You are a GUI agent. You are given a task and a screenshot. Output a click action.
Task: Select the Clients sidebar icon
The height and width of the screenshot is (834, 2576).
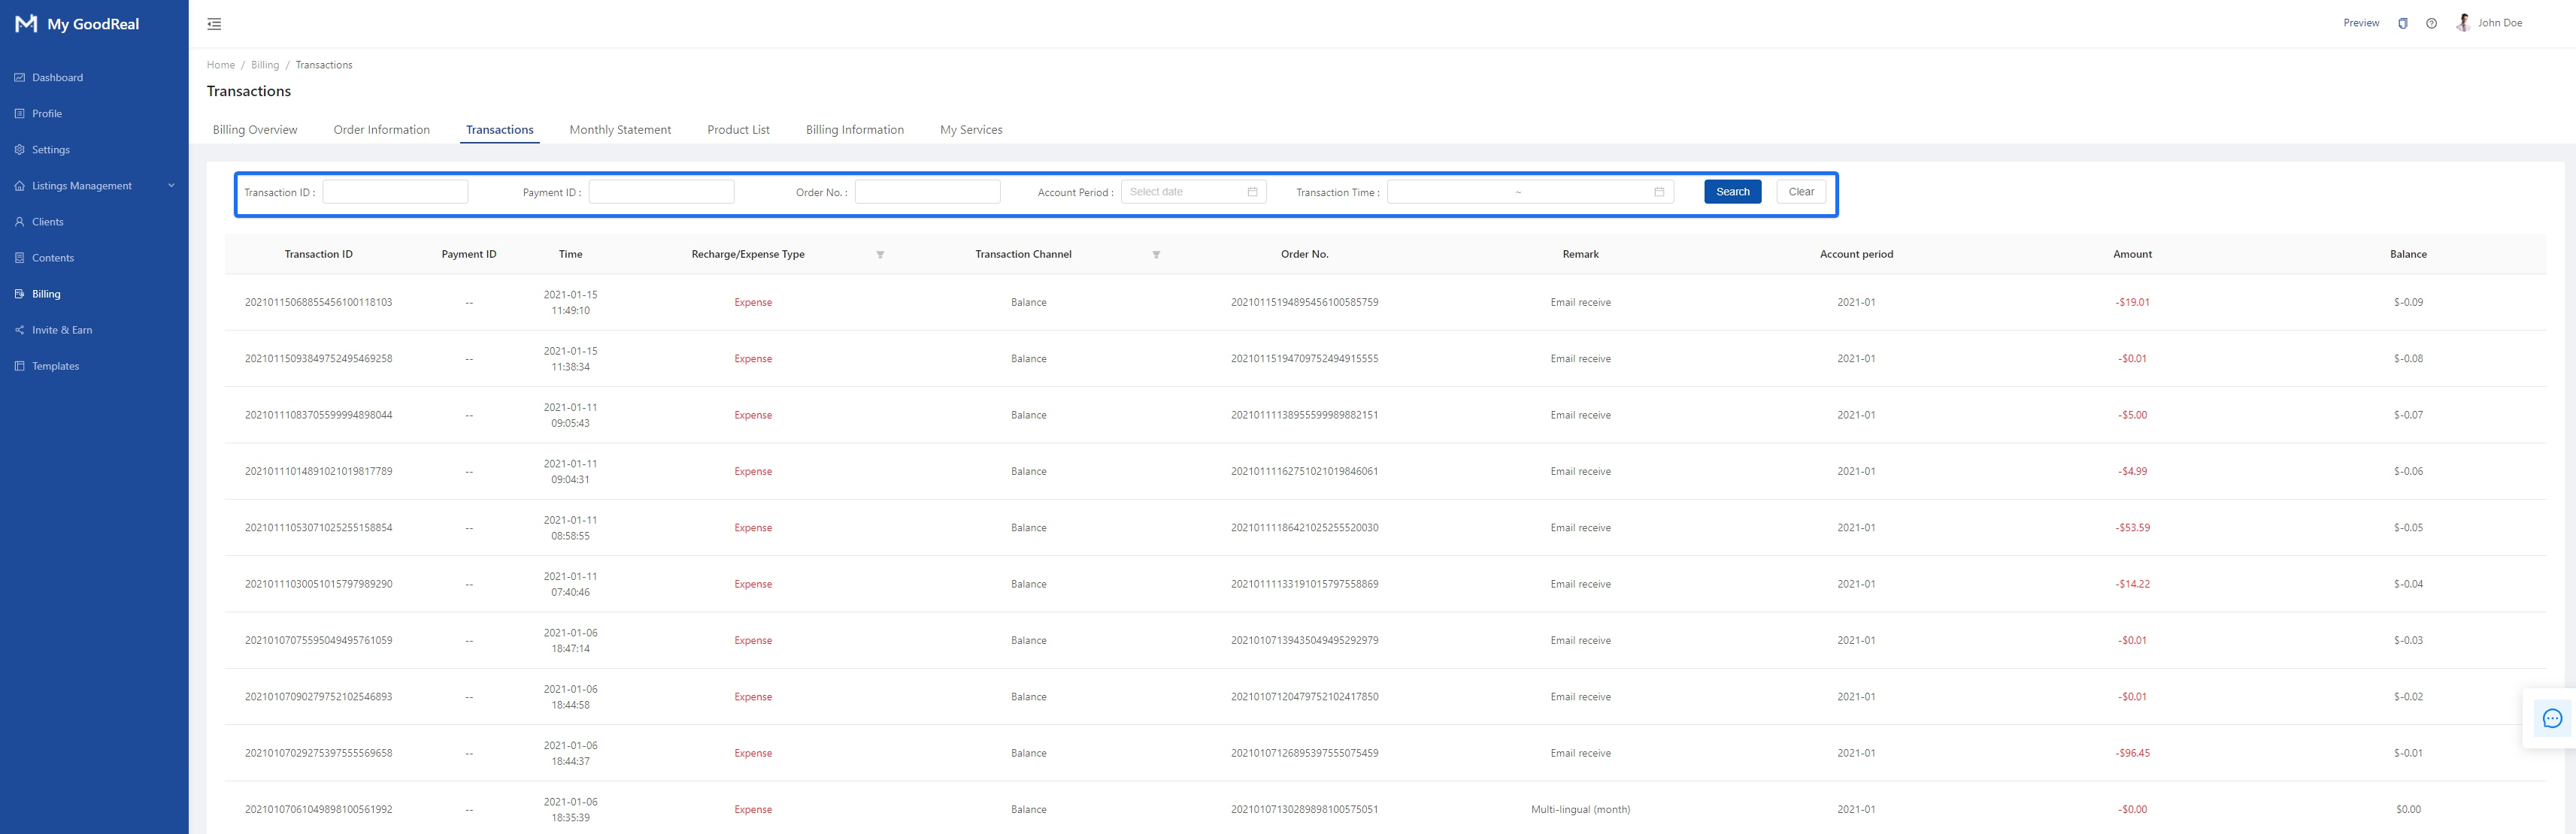[x=20, y=221]
